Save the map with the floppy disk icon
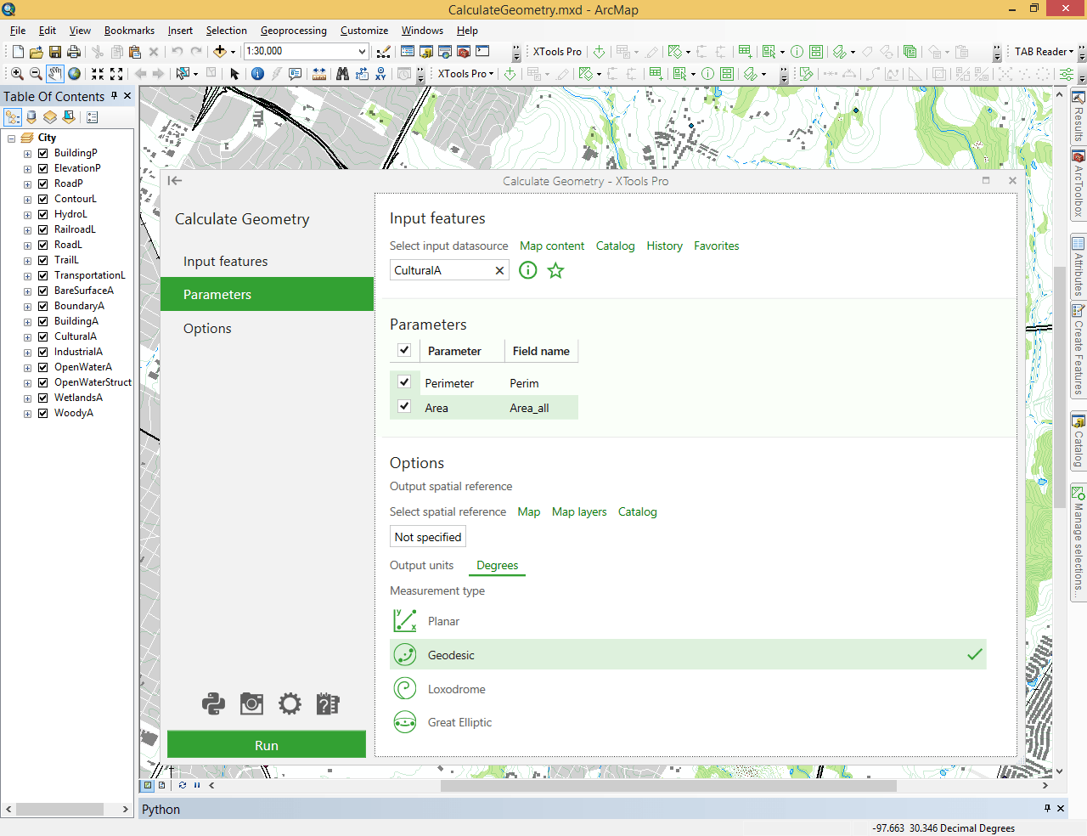The image size is (1087, 836). pos(55,52)
